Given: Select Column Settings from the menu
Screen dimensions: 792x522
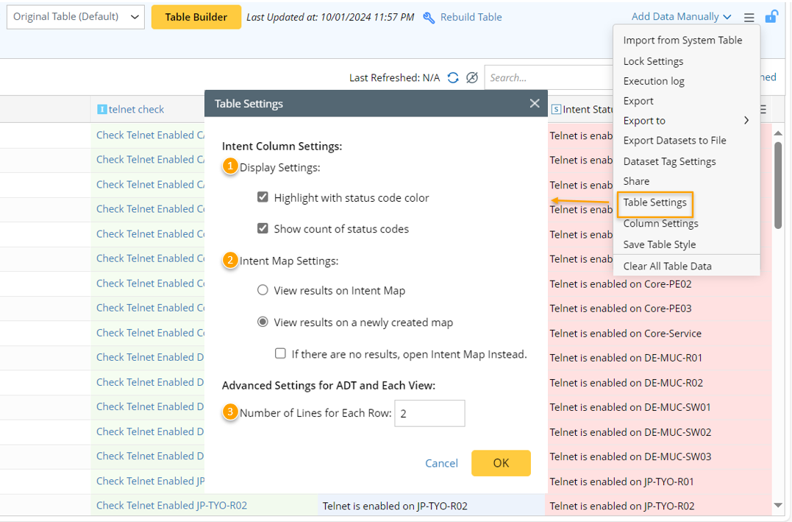Looking at the screenshot, I should click(x=660, y=223).
